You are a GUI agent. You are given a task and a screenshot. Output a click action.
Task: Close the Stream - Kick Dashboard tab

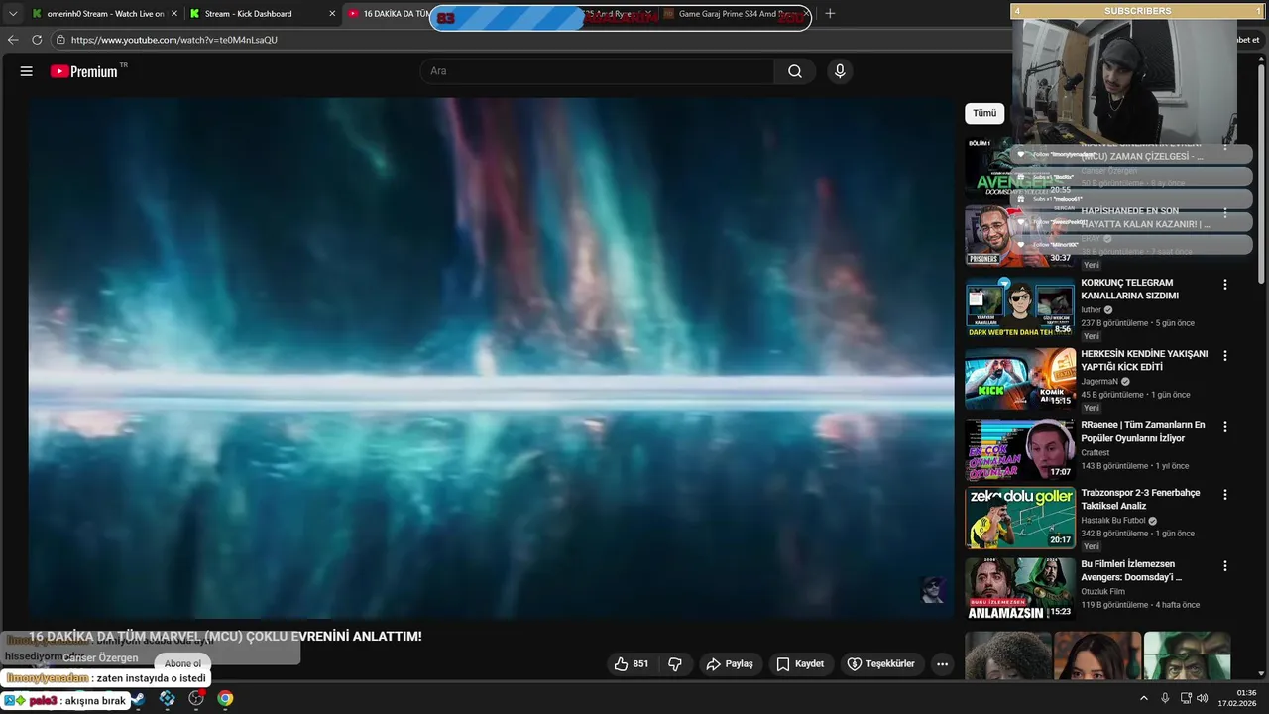tap(332, 14)
